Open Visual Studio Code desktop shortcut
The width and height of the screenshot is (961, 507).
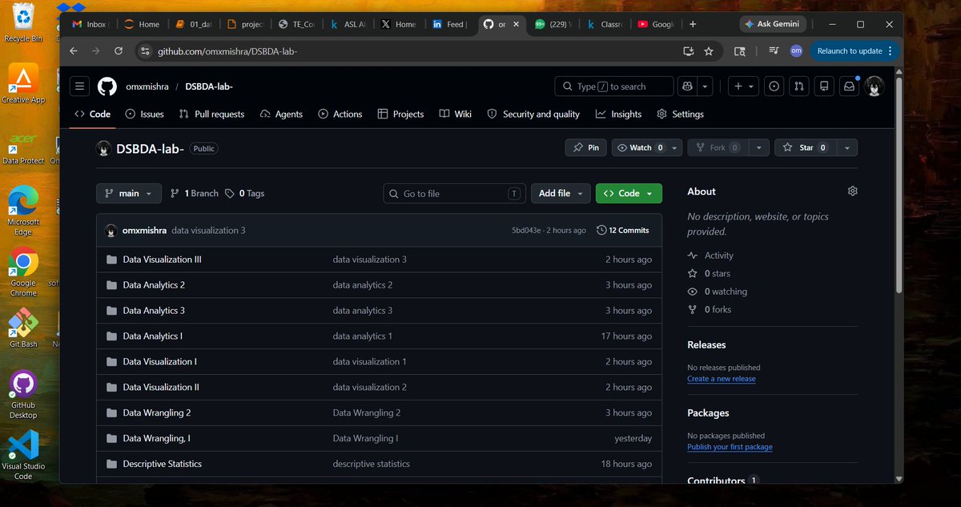tap(23, 456)
